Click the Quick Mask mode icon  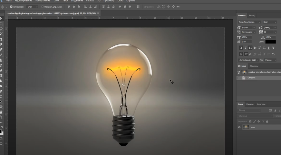click(1, 139)
